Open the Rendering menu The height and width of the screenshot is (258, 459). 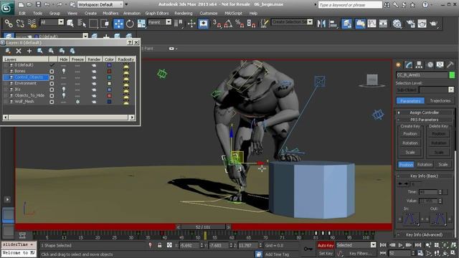tap(184, 13)
